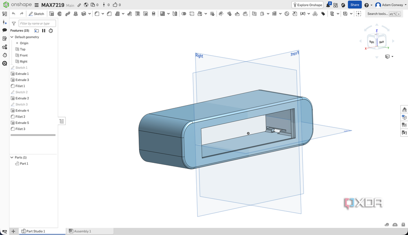Screen dimensions: 408x235
Task: Collapse the Default geometry group
Action: coord(12,37)
